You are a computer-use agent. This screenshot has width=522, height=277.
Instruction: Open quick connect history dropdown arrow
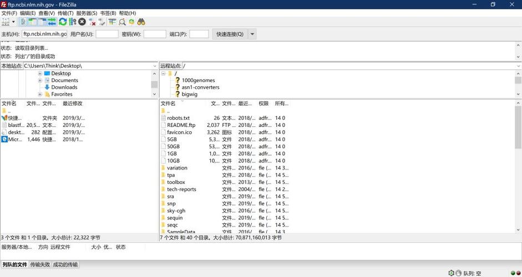pyautogui.click(x=252, y=34)
